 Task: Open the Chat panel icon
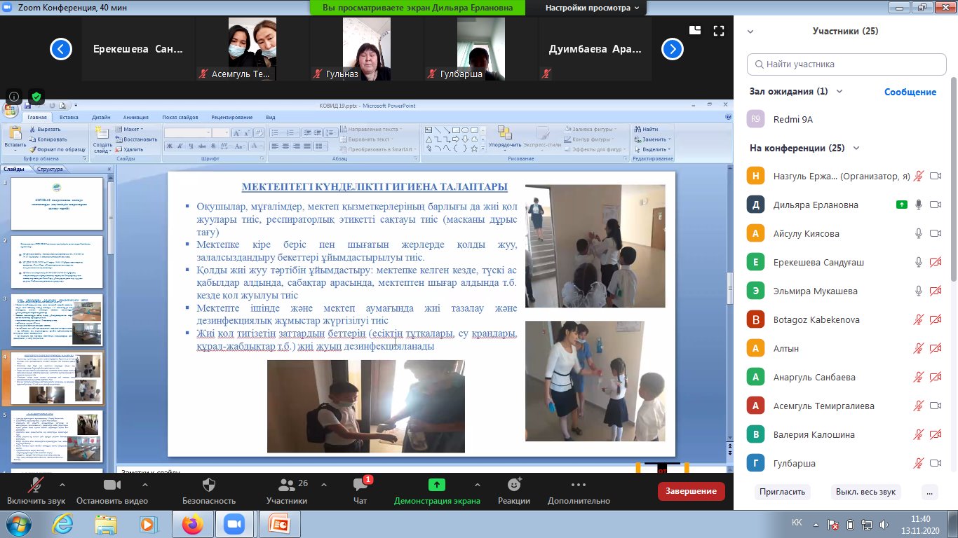(360, 485)
